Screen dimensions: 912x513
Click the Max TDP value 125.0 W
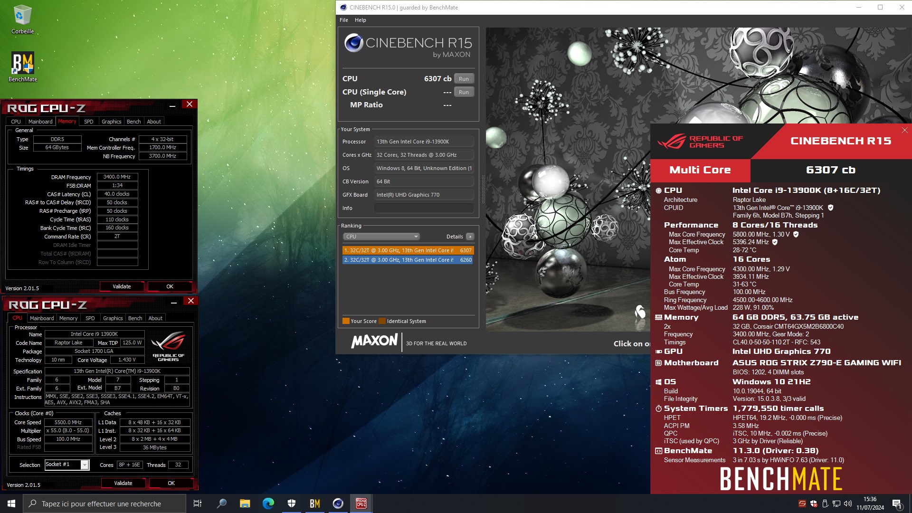click(132, 342)
